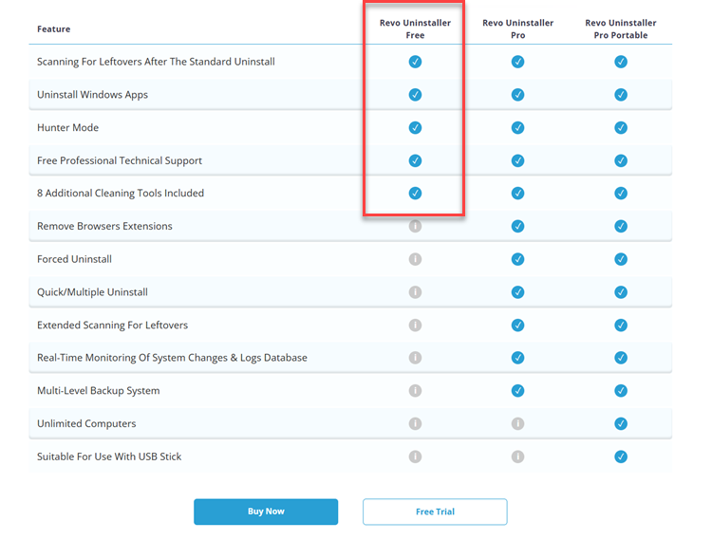Click the Free Professional Technical Support label
Screen dimensions: 712x540
120,160
